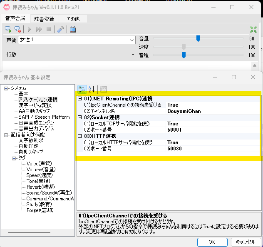Select ローカルHTTPサーバ機能を使う True value
263x247 pixels.
[x=173, y=142]
